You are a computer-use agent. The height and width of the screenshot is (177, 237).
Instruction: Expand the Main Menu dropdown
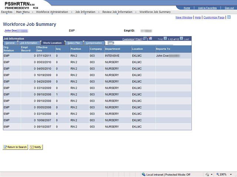coord(23,12)
